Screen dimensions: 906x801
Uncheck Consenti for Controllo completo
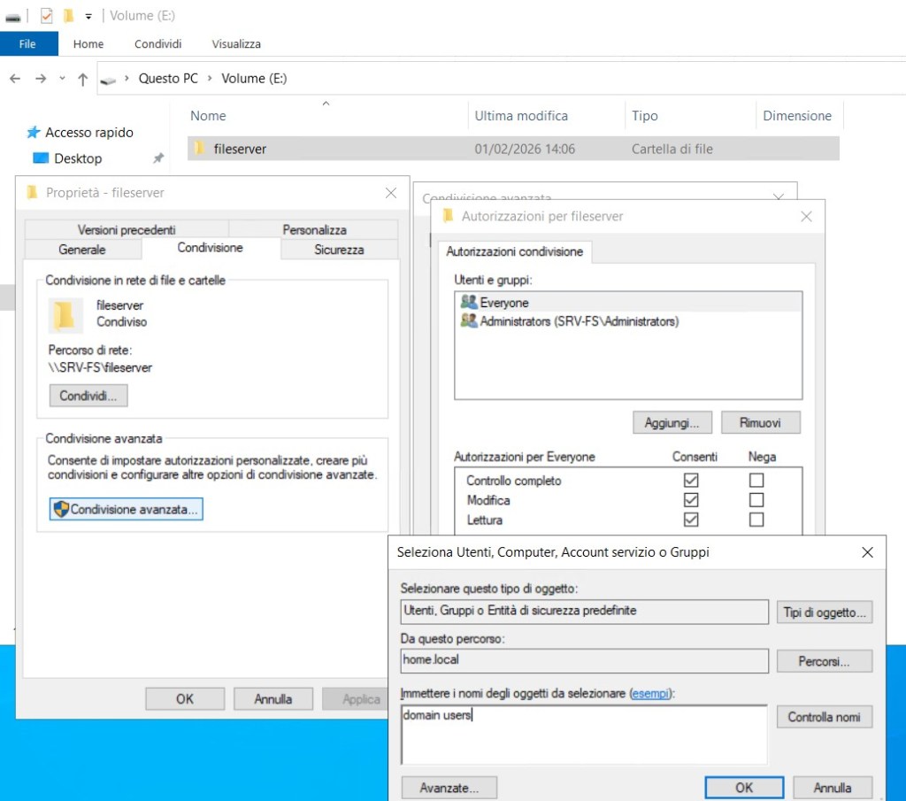click(x=691, y=481)
